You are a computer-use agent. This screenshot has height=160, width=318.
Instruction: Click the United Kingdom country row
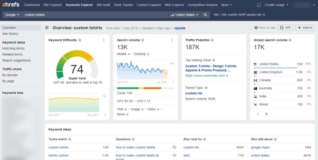click(282, 72)
